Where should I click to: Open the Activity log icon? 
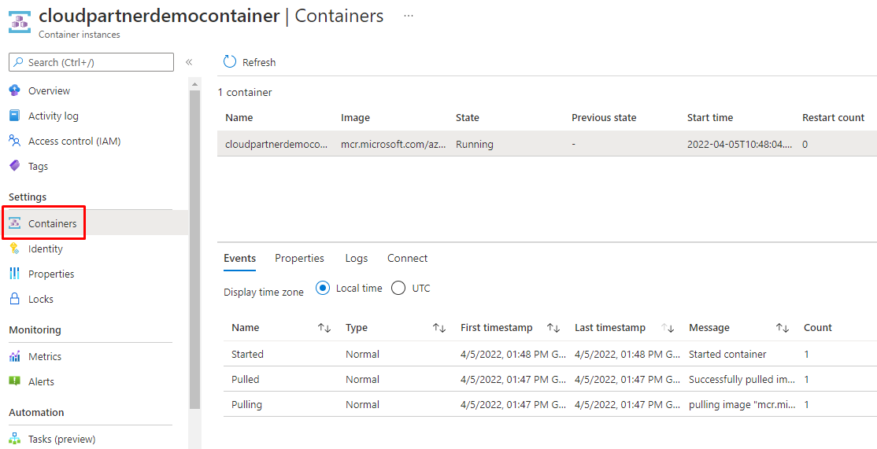[x=15, y=116]
